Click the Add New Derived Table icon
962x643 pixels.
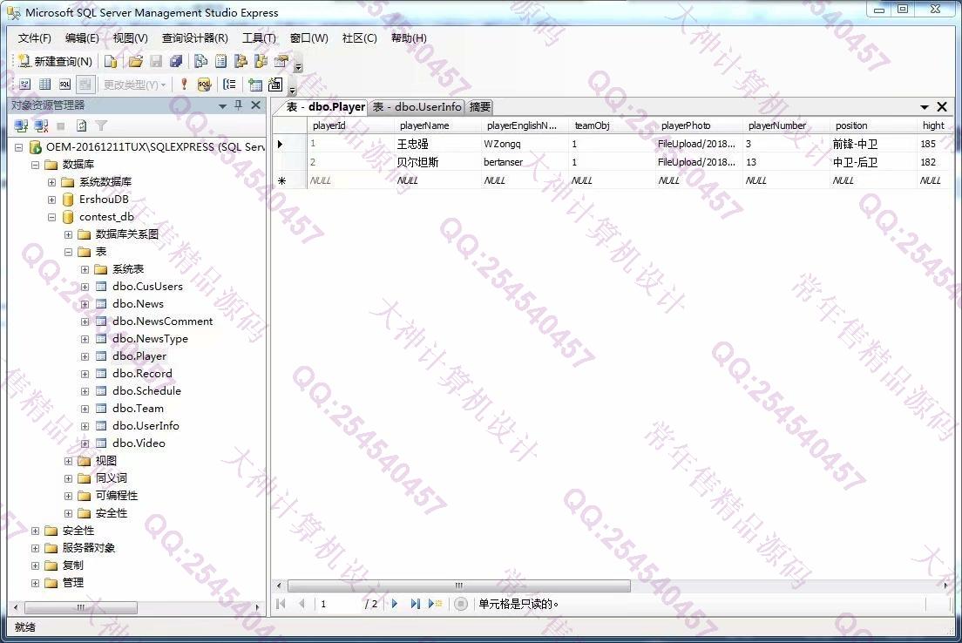[x=275, y=85]
